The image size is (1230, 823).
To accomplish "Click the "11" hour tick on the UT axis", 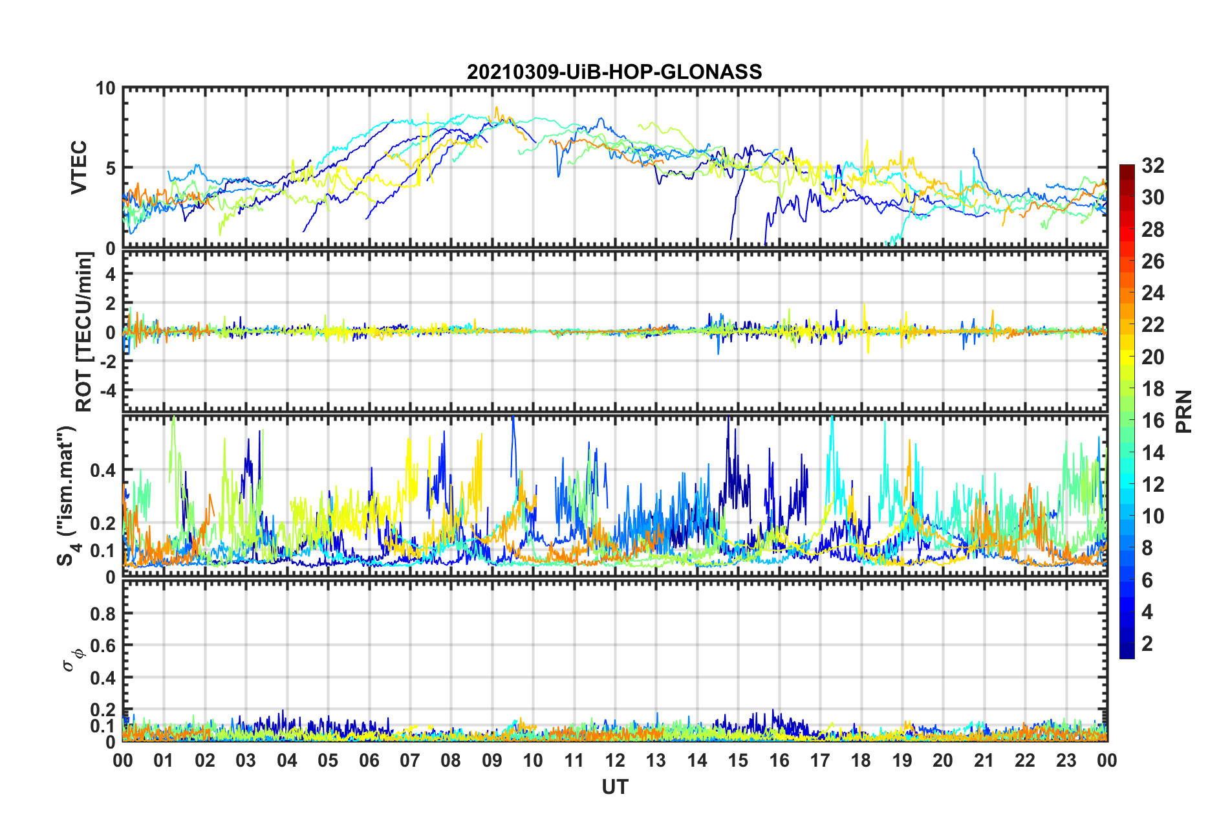I will (x=574, y=761).
